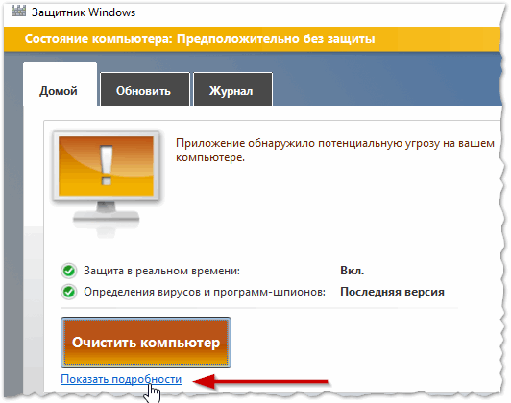Click the Защита в реальном времени label
Viewport: 511px width, 403px height.
coord(161,271)
